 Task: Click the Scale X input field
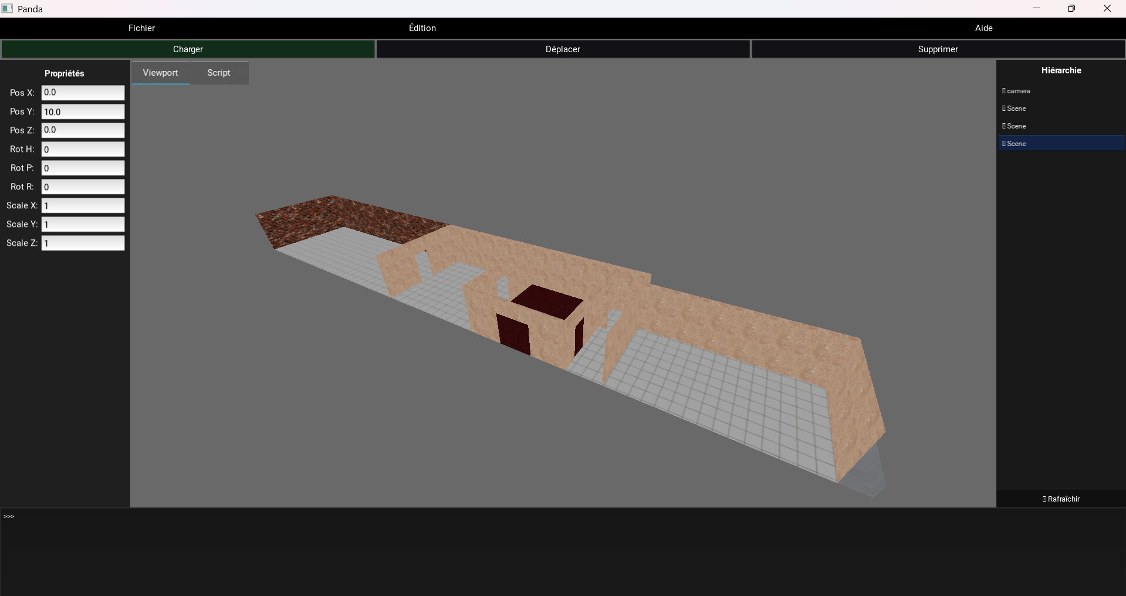(83, 205)
